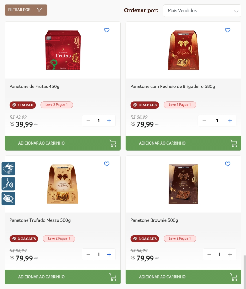This screenshot has width=246, height=289.
Task: Click Leve 2 Pague 1 tag on Frutas
Action: pos(57,105)
